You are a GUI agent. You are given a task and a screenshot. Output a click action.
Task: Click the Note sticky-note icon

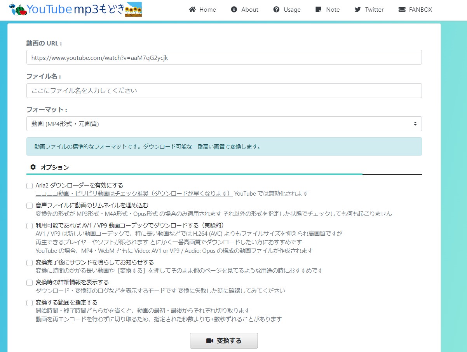tap(319, 9)
